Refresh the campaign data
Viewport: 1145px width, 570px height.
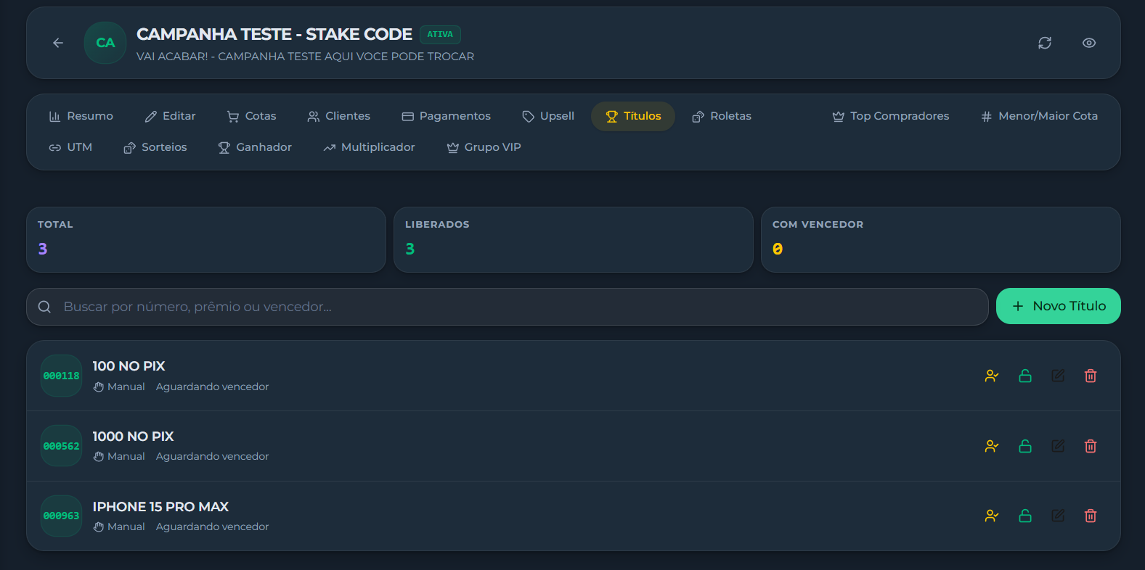coord(1045,43)
